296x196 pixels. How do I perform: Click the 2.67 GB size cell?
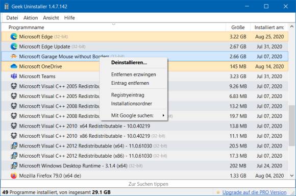238,46
